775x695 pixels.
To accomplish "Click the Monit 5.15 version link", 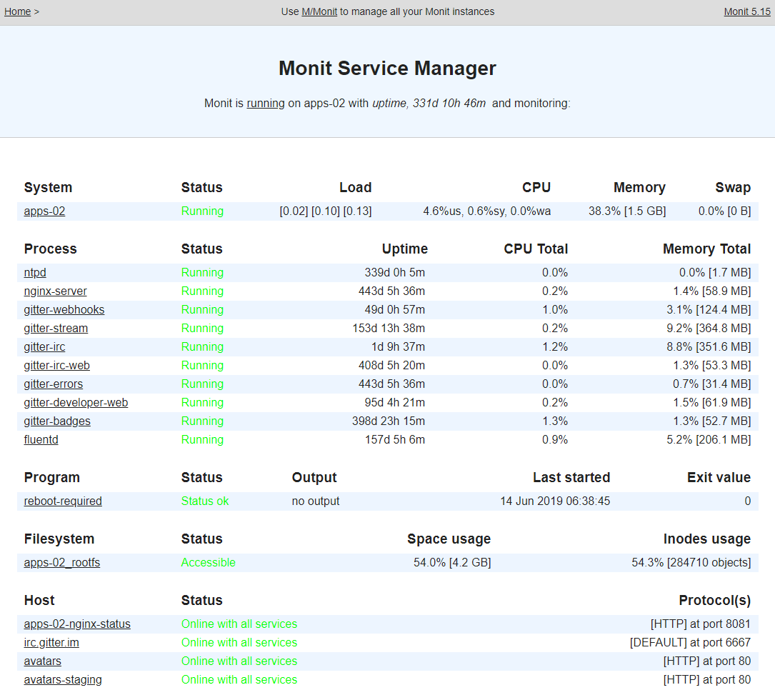I will [x=747, y=11].
